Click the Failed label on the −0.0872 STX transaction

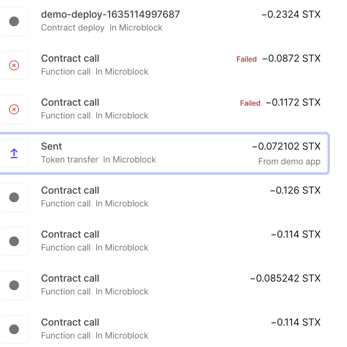(247, 59)
